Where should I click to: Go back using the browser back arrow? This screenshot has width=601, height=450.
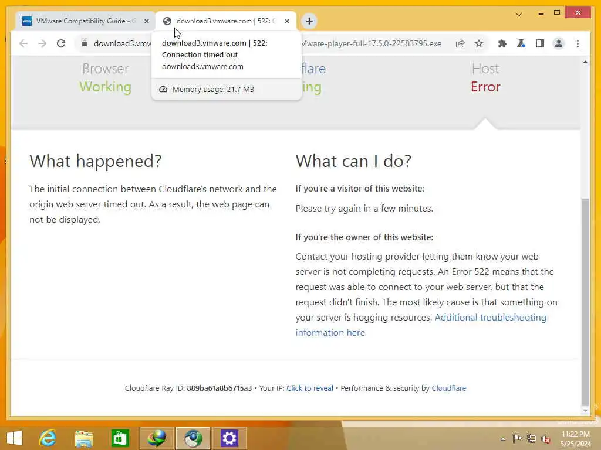point(23,43)
